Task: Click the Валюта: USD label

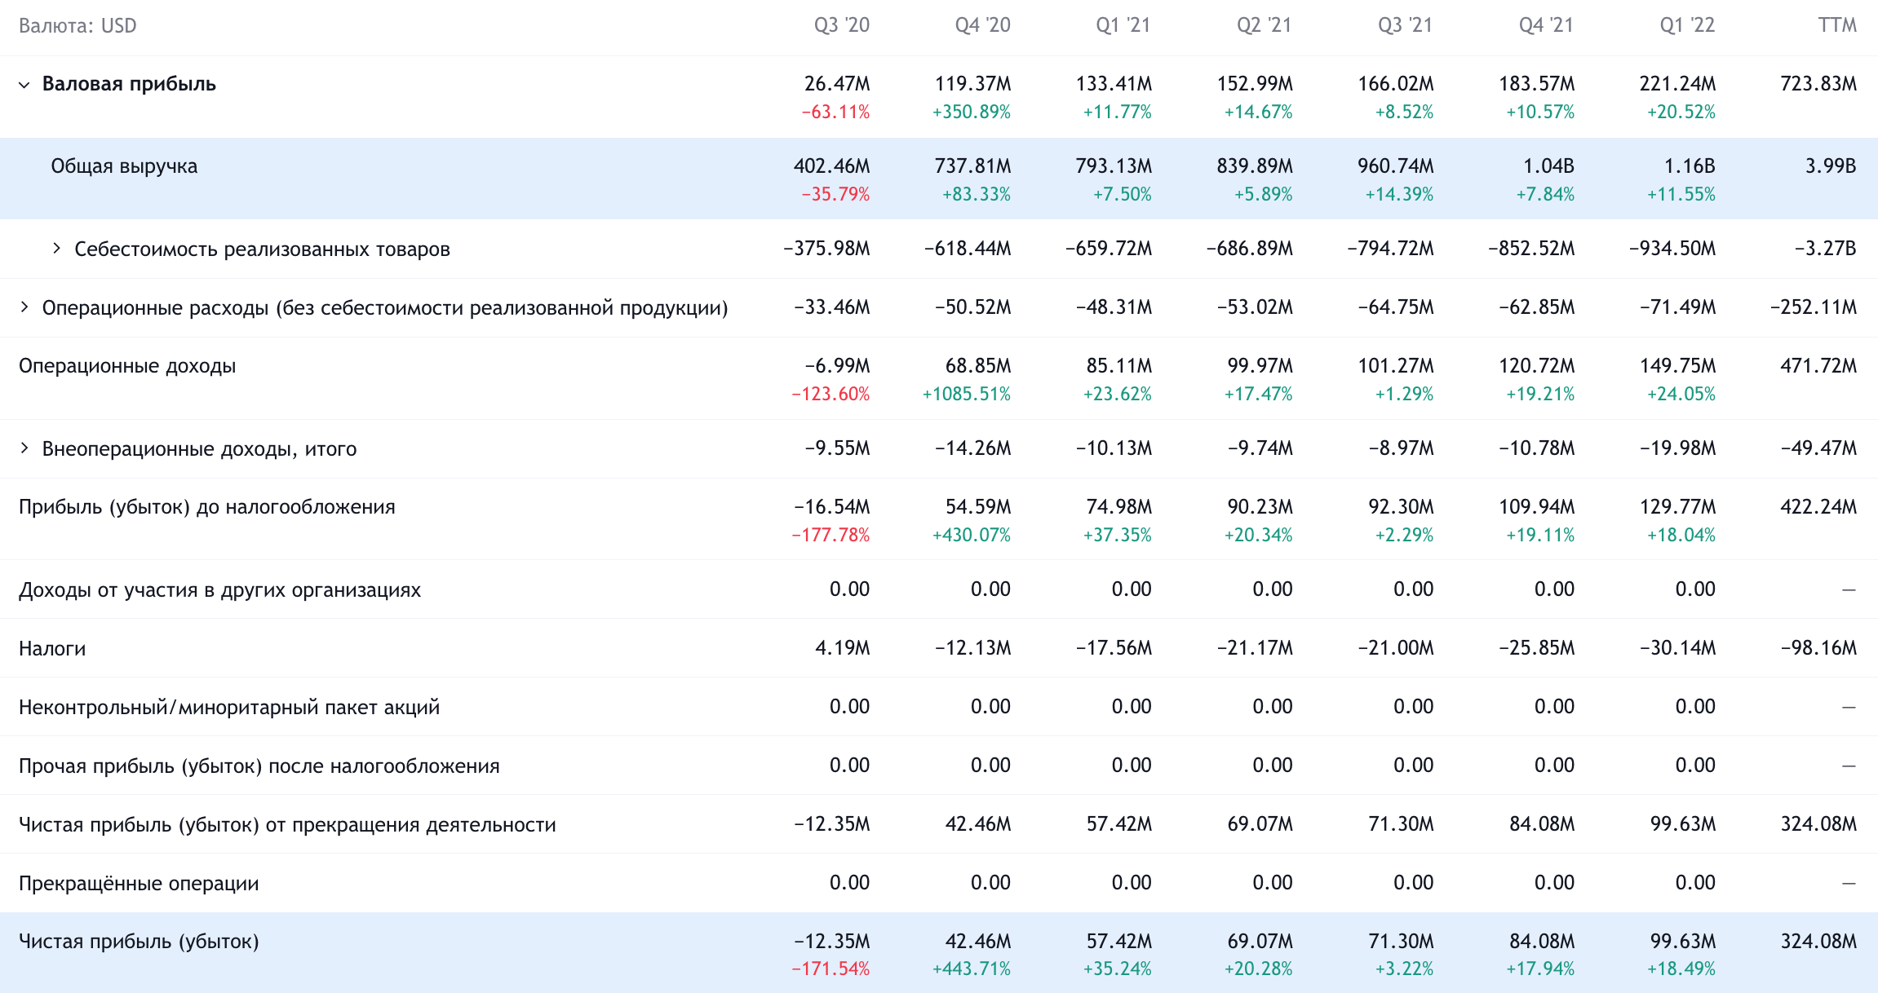Action: click(78, 26)
